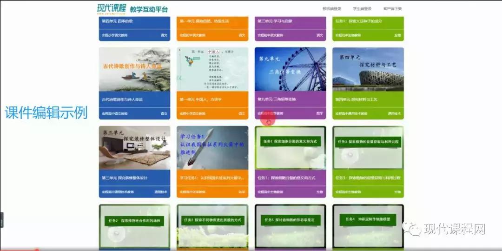Image resolution: width=502 pixels, height=251 pixels.
Task: Open the 中国人 方块字 poem thumbnail
Action: [x=212, y=69]
